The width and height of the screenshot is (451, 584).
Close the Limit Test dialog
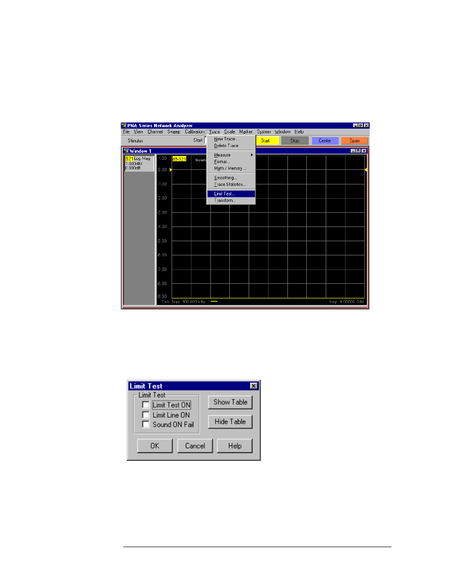(x=254, y=386)
